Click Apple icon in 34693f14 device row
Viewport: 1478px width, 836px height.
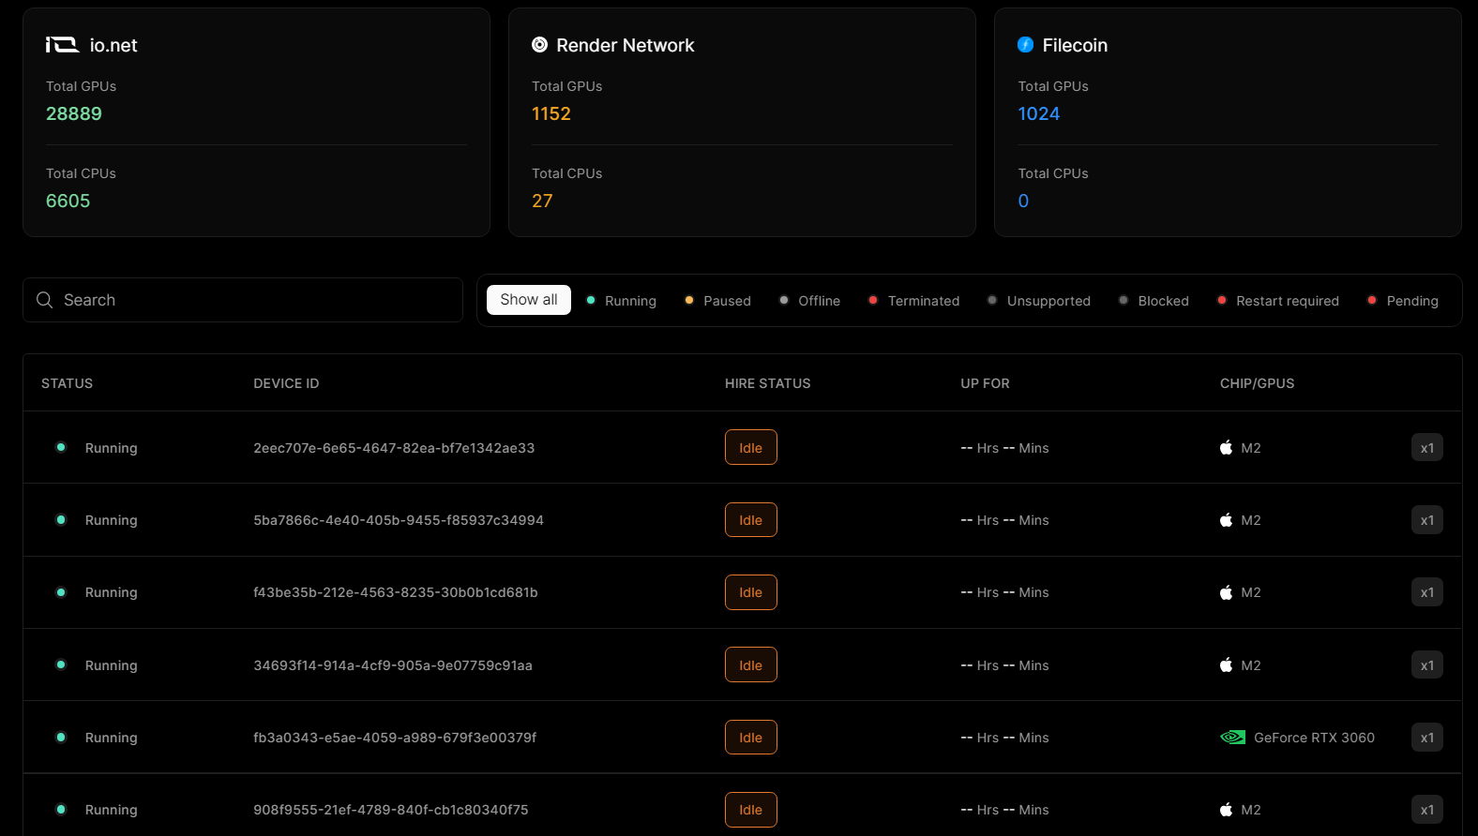[x=1226, y=665]
